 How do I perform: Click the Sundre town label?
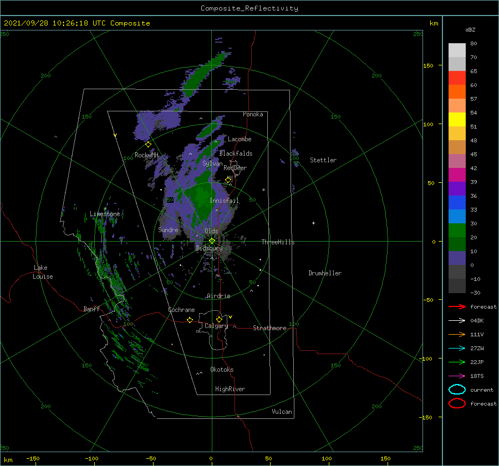168,229
